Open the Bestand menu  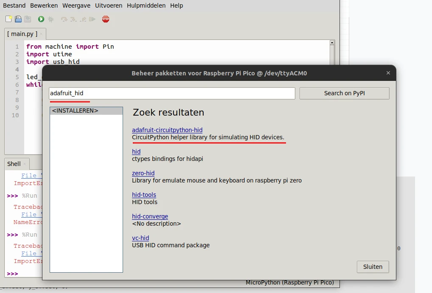14,6
